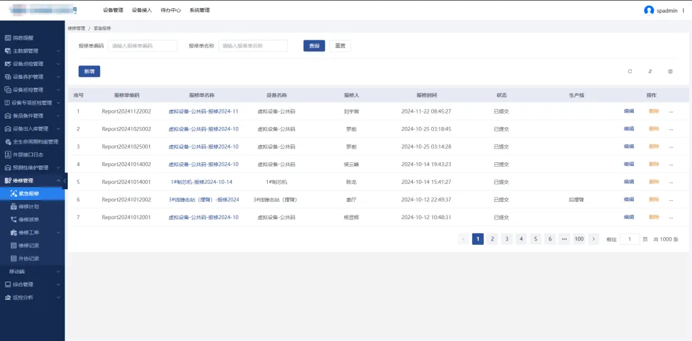
Task: Select 紧急报修 in the sidebar
Action: (32, 194)
